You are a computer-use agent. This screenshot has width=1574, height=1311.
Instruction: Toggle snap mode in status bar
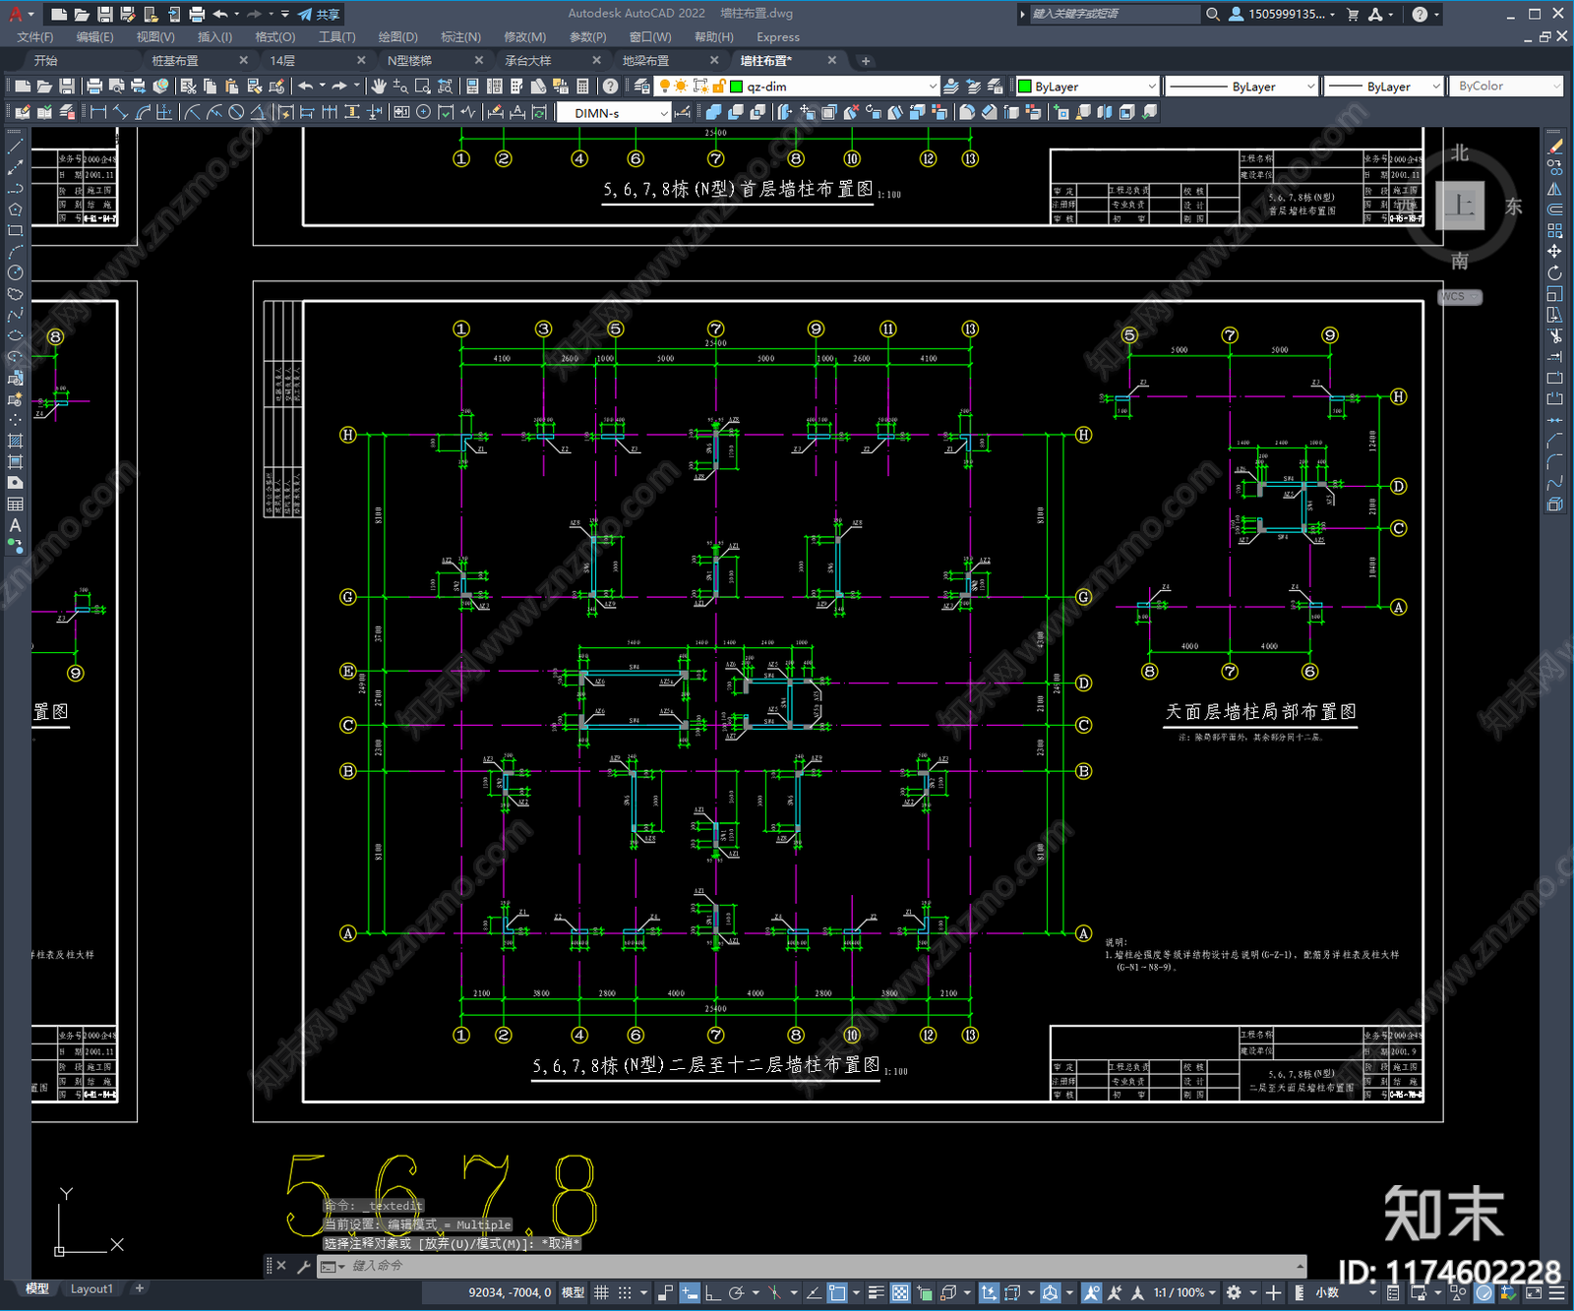624,1292
